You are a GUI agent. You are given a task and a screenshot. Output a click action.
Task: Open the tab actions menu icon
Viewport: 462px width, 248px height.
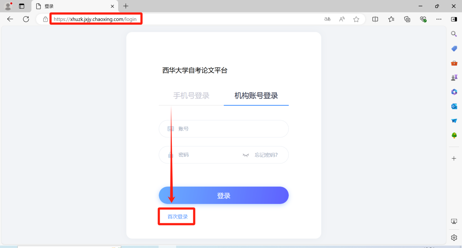tap(22, 6)
